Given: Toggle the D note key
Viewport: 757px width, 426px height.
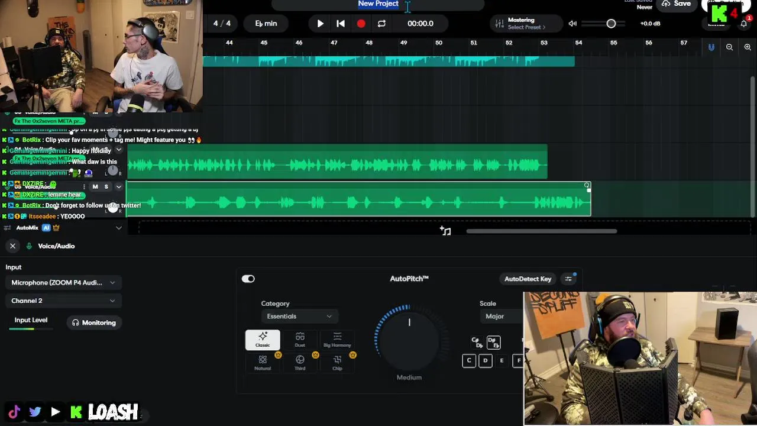Looking at the screenshot, I should pos(486,360).
